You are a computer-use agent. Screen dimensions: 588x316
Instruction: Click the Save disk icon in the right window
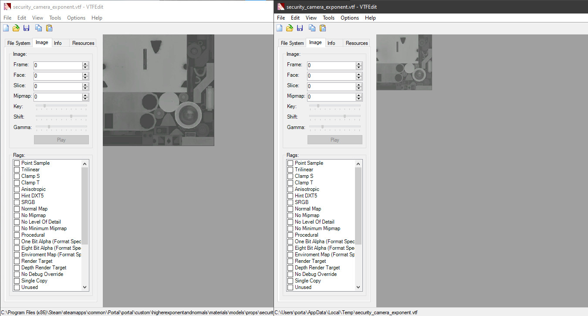300,28
